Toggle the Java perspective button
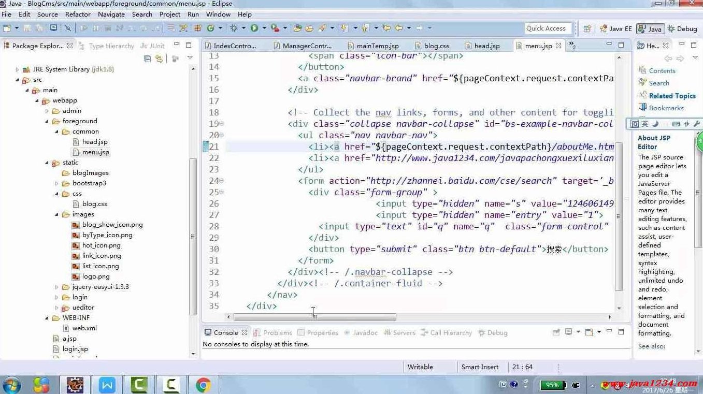The image size is (703, 394). 650,28
